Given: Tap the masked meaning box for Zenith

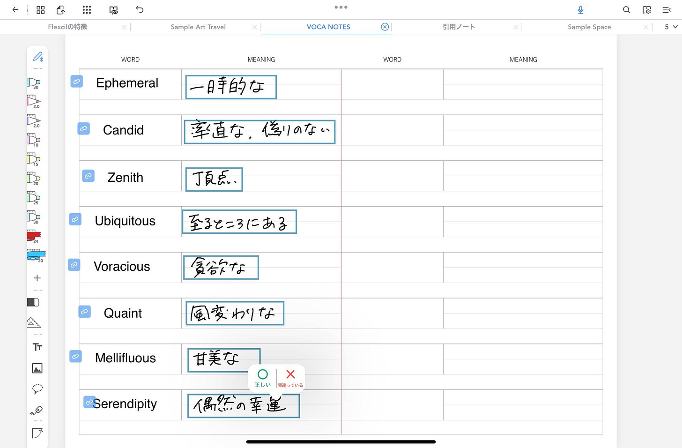Looking at the screenshot, I should point(214,179).
